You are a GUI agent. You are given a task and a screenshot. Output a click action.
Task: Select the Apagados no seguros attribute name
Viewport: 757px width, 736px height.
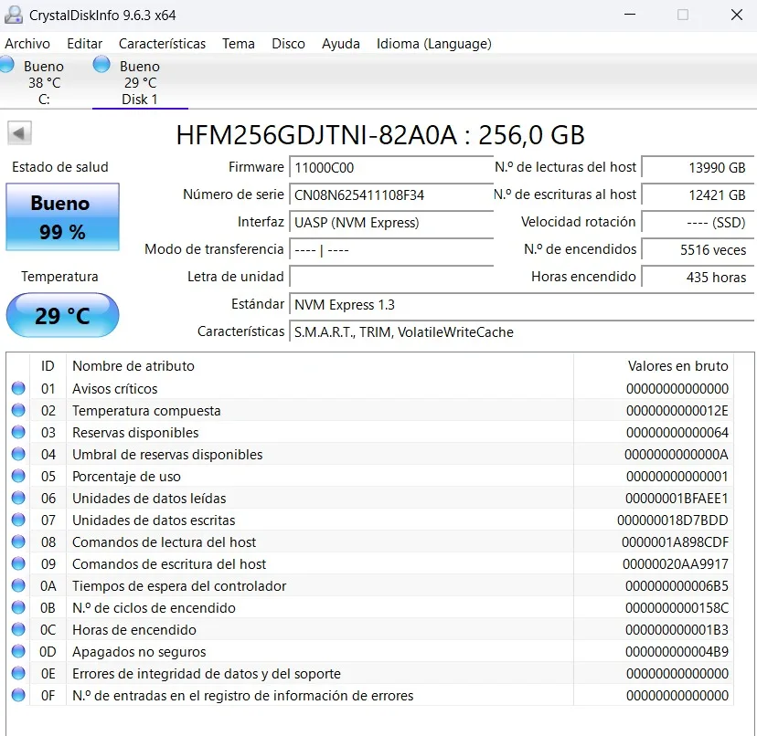pos(139,652)
